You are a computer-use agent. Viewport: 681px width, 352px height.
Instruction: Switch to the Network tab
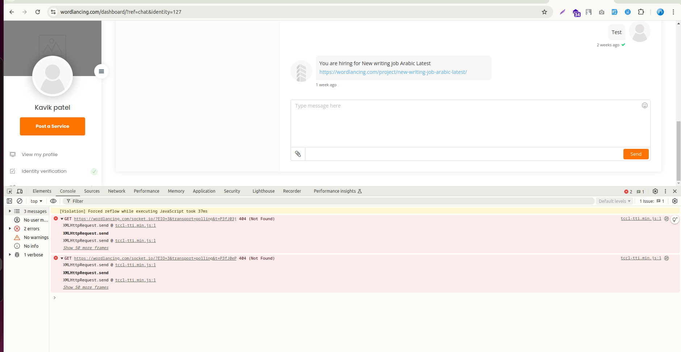[x=116, y=191]
